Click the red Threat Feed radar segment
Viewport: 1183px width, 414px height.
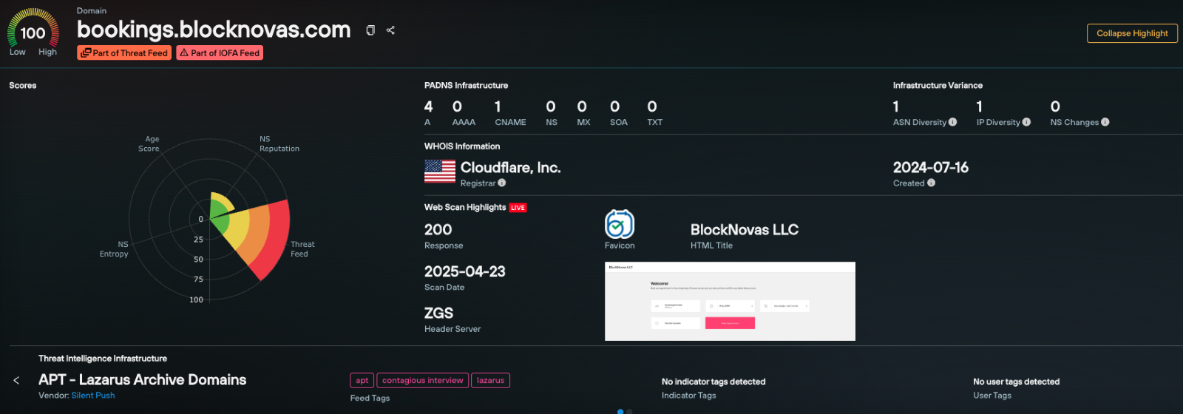coord(275,240)
